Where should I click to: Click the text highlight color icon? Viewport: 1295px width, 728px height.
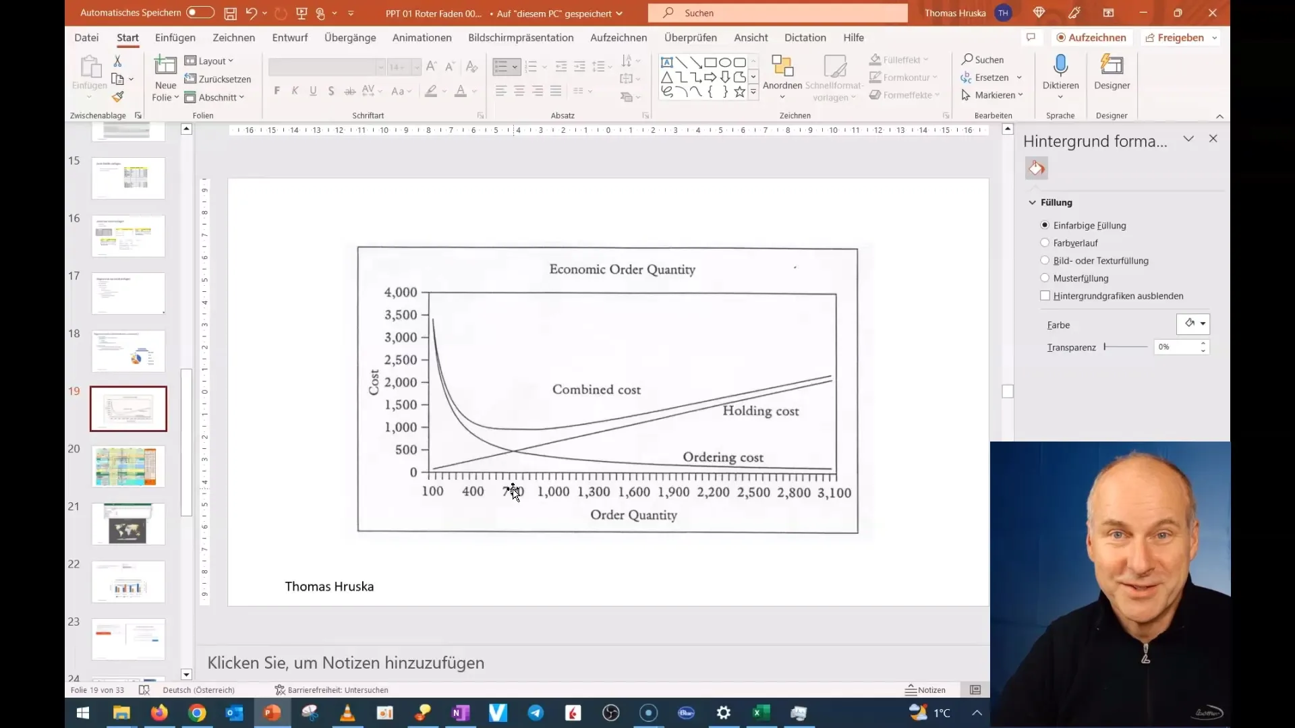[x=431, y=91]
